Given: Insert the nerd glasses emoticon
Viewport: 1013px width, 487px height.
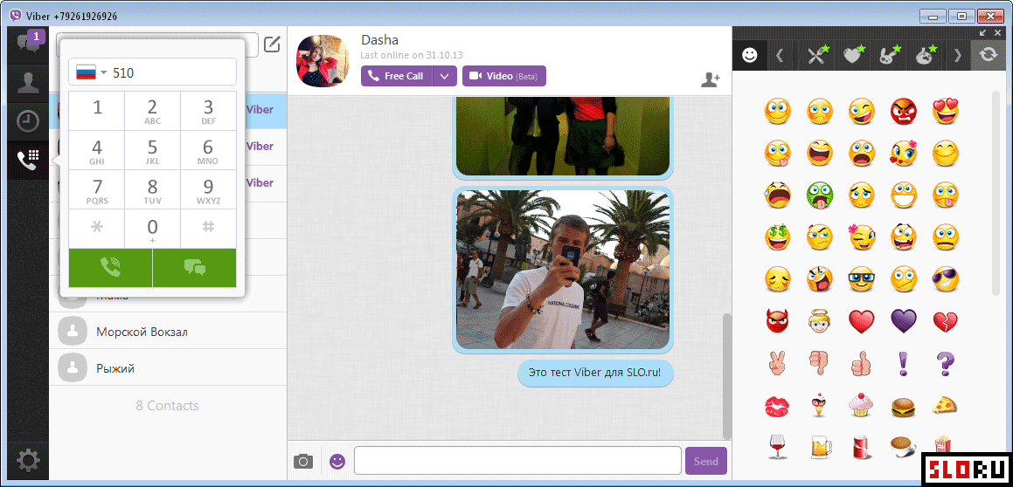Looking at the screenshot, I should pos(861,278).
